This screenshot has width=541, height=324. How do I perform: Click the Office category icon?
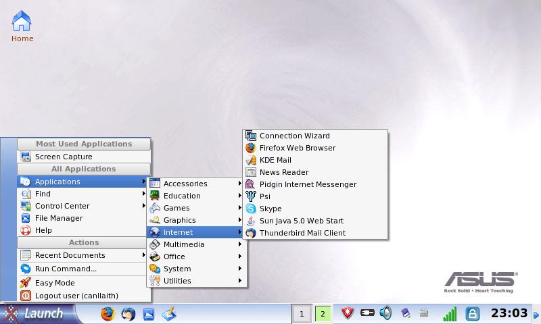pyautogui.click(x=155, y=256)
